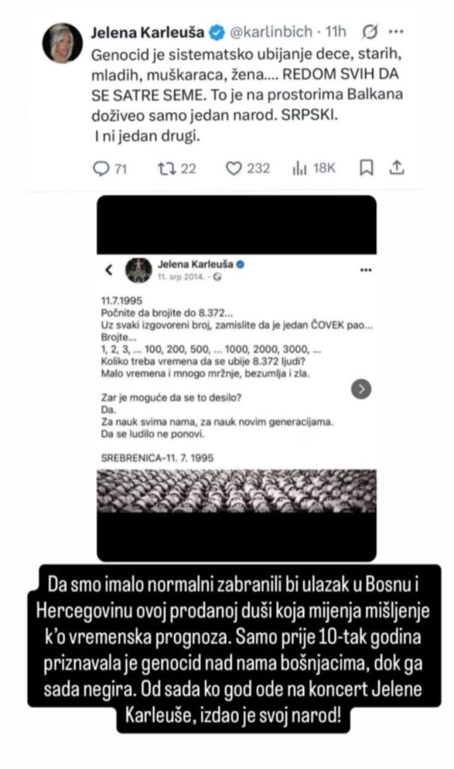Advance with the round next-arrow button
454x769 pixels.
[x=362, y=389]
